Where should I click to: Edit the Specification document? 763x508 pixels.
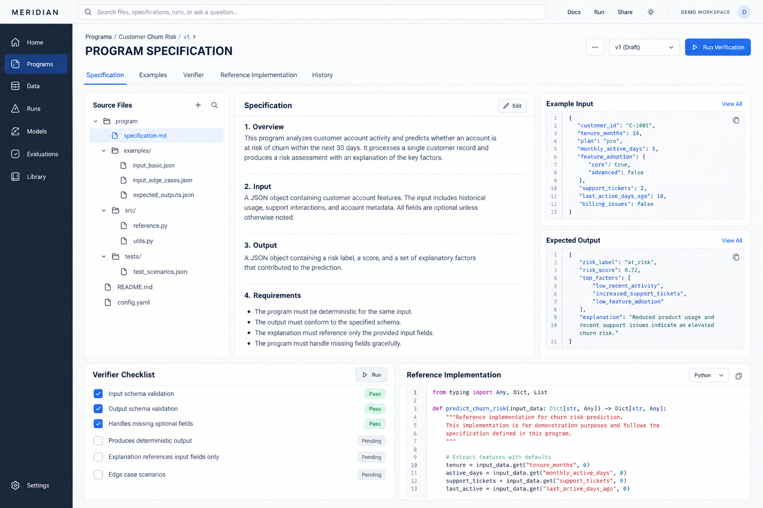coord(512,106)
